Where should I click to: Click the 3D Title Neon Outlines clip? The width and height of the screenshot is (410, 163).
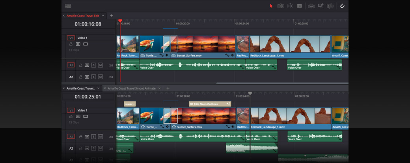(210, 104)
